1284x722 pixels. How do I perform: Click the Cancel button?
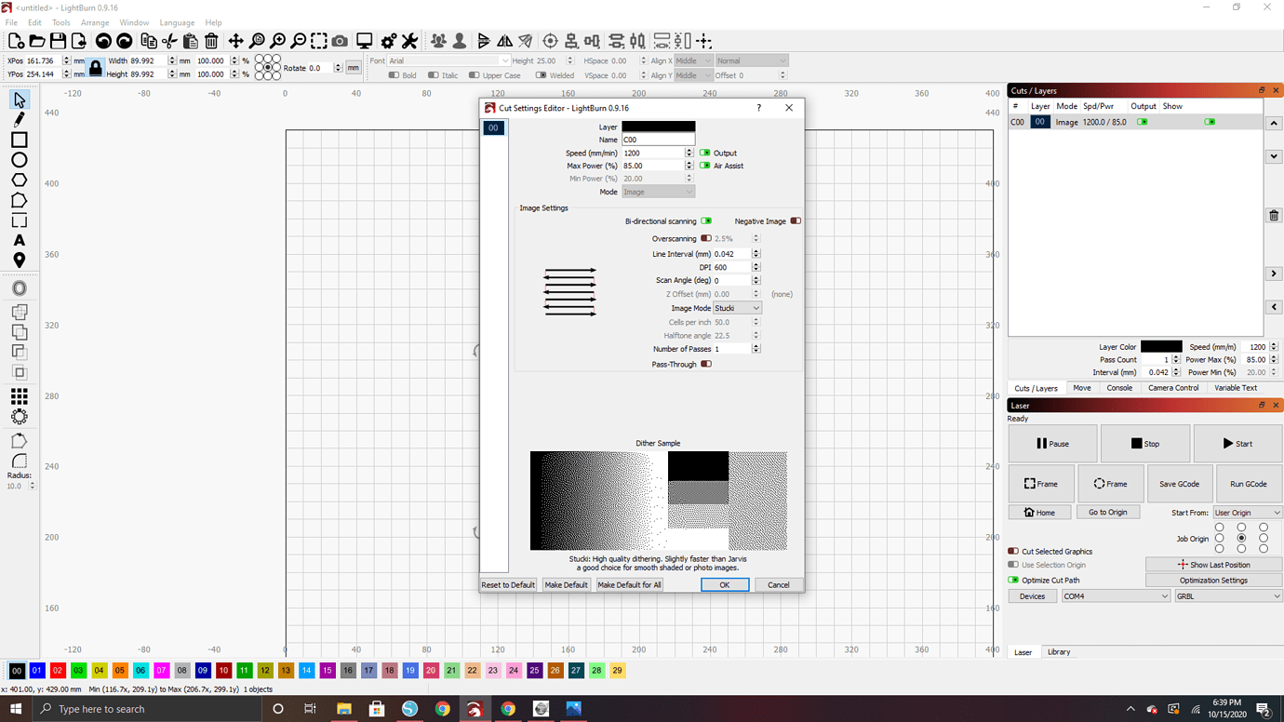pyautogui.click(x=779, y=585)
